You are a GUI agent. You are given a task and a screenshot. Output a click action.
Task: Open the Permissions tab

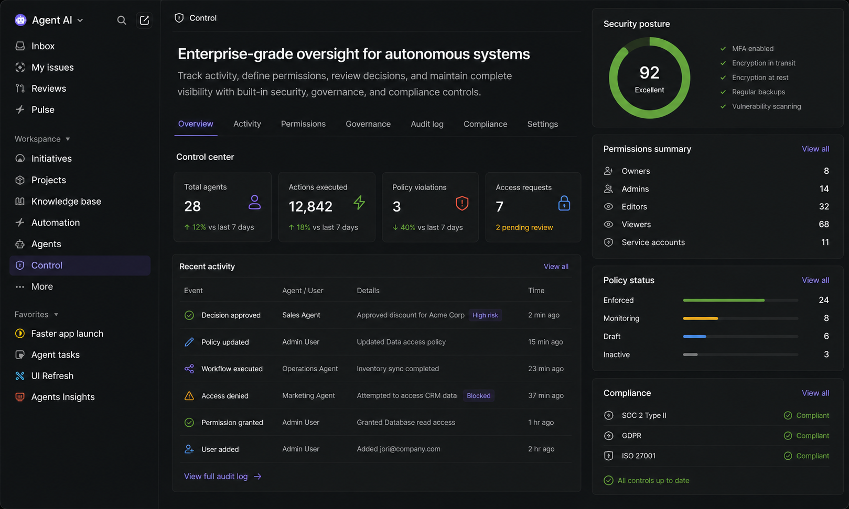(x=303, y=124)
